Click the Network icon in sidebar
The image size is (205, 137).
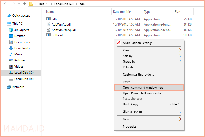(x=9, y=87)
